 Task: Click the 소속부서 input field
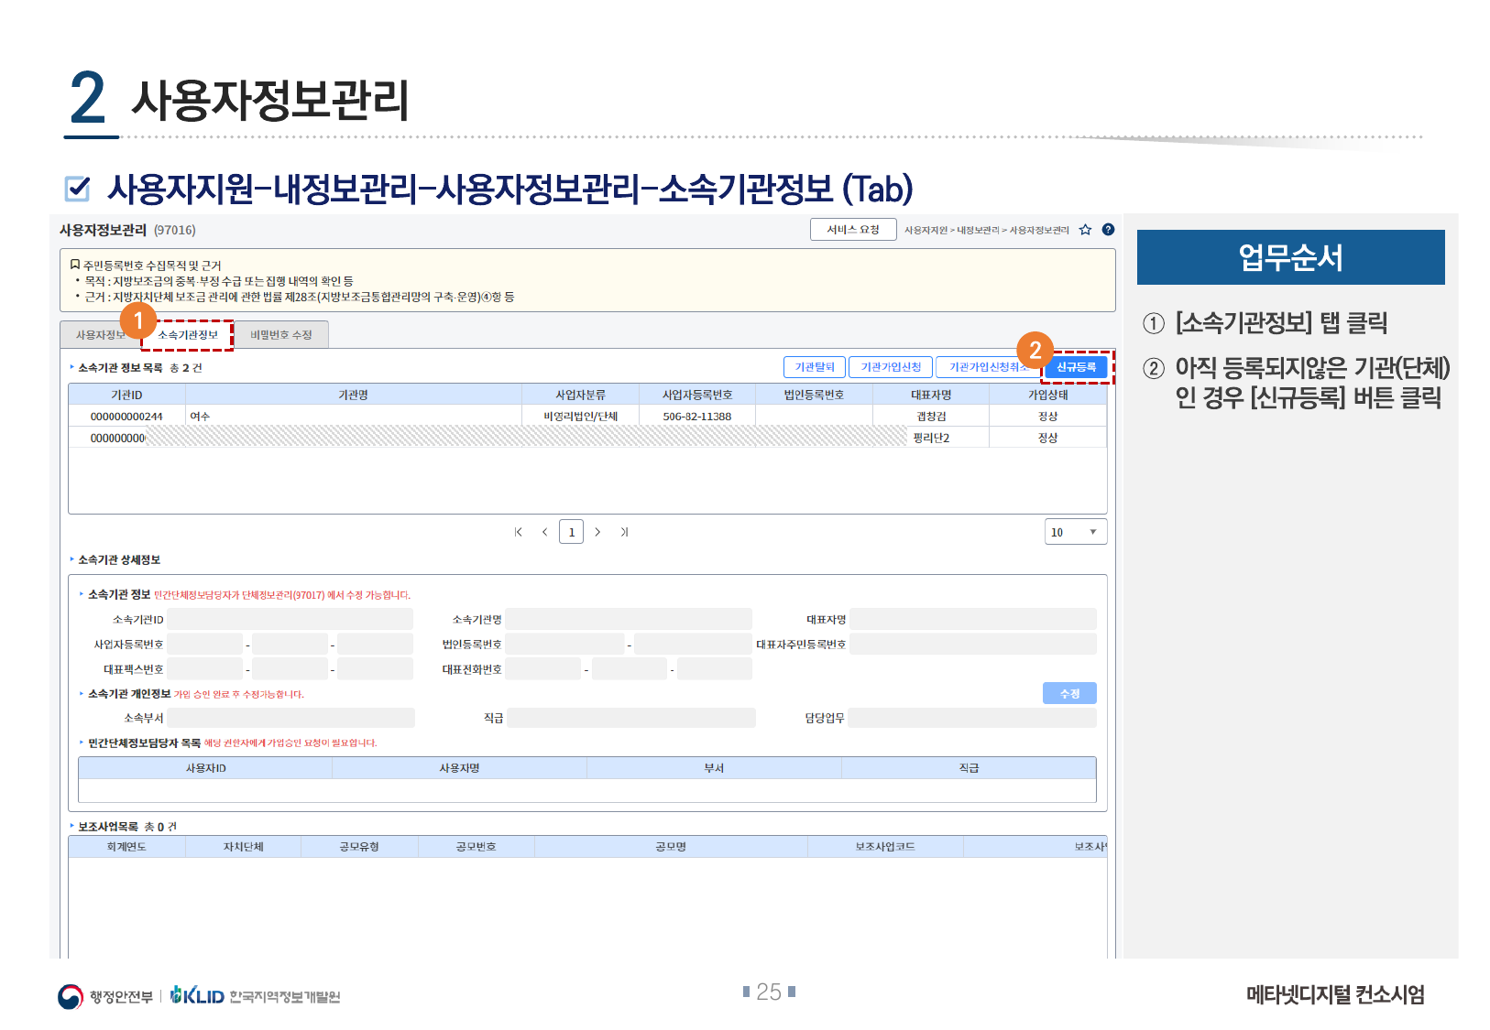pos(290,718)
